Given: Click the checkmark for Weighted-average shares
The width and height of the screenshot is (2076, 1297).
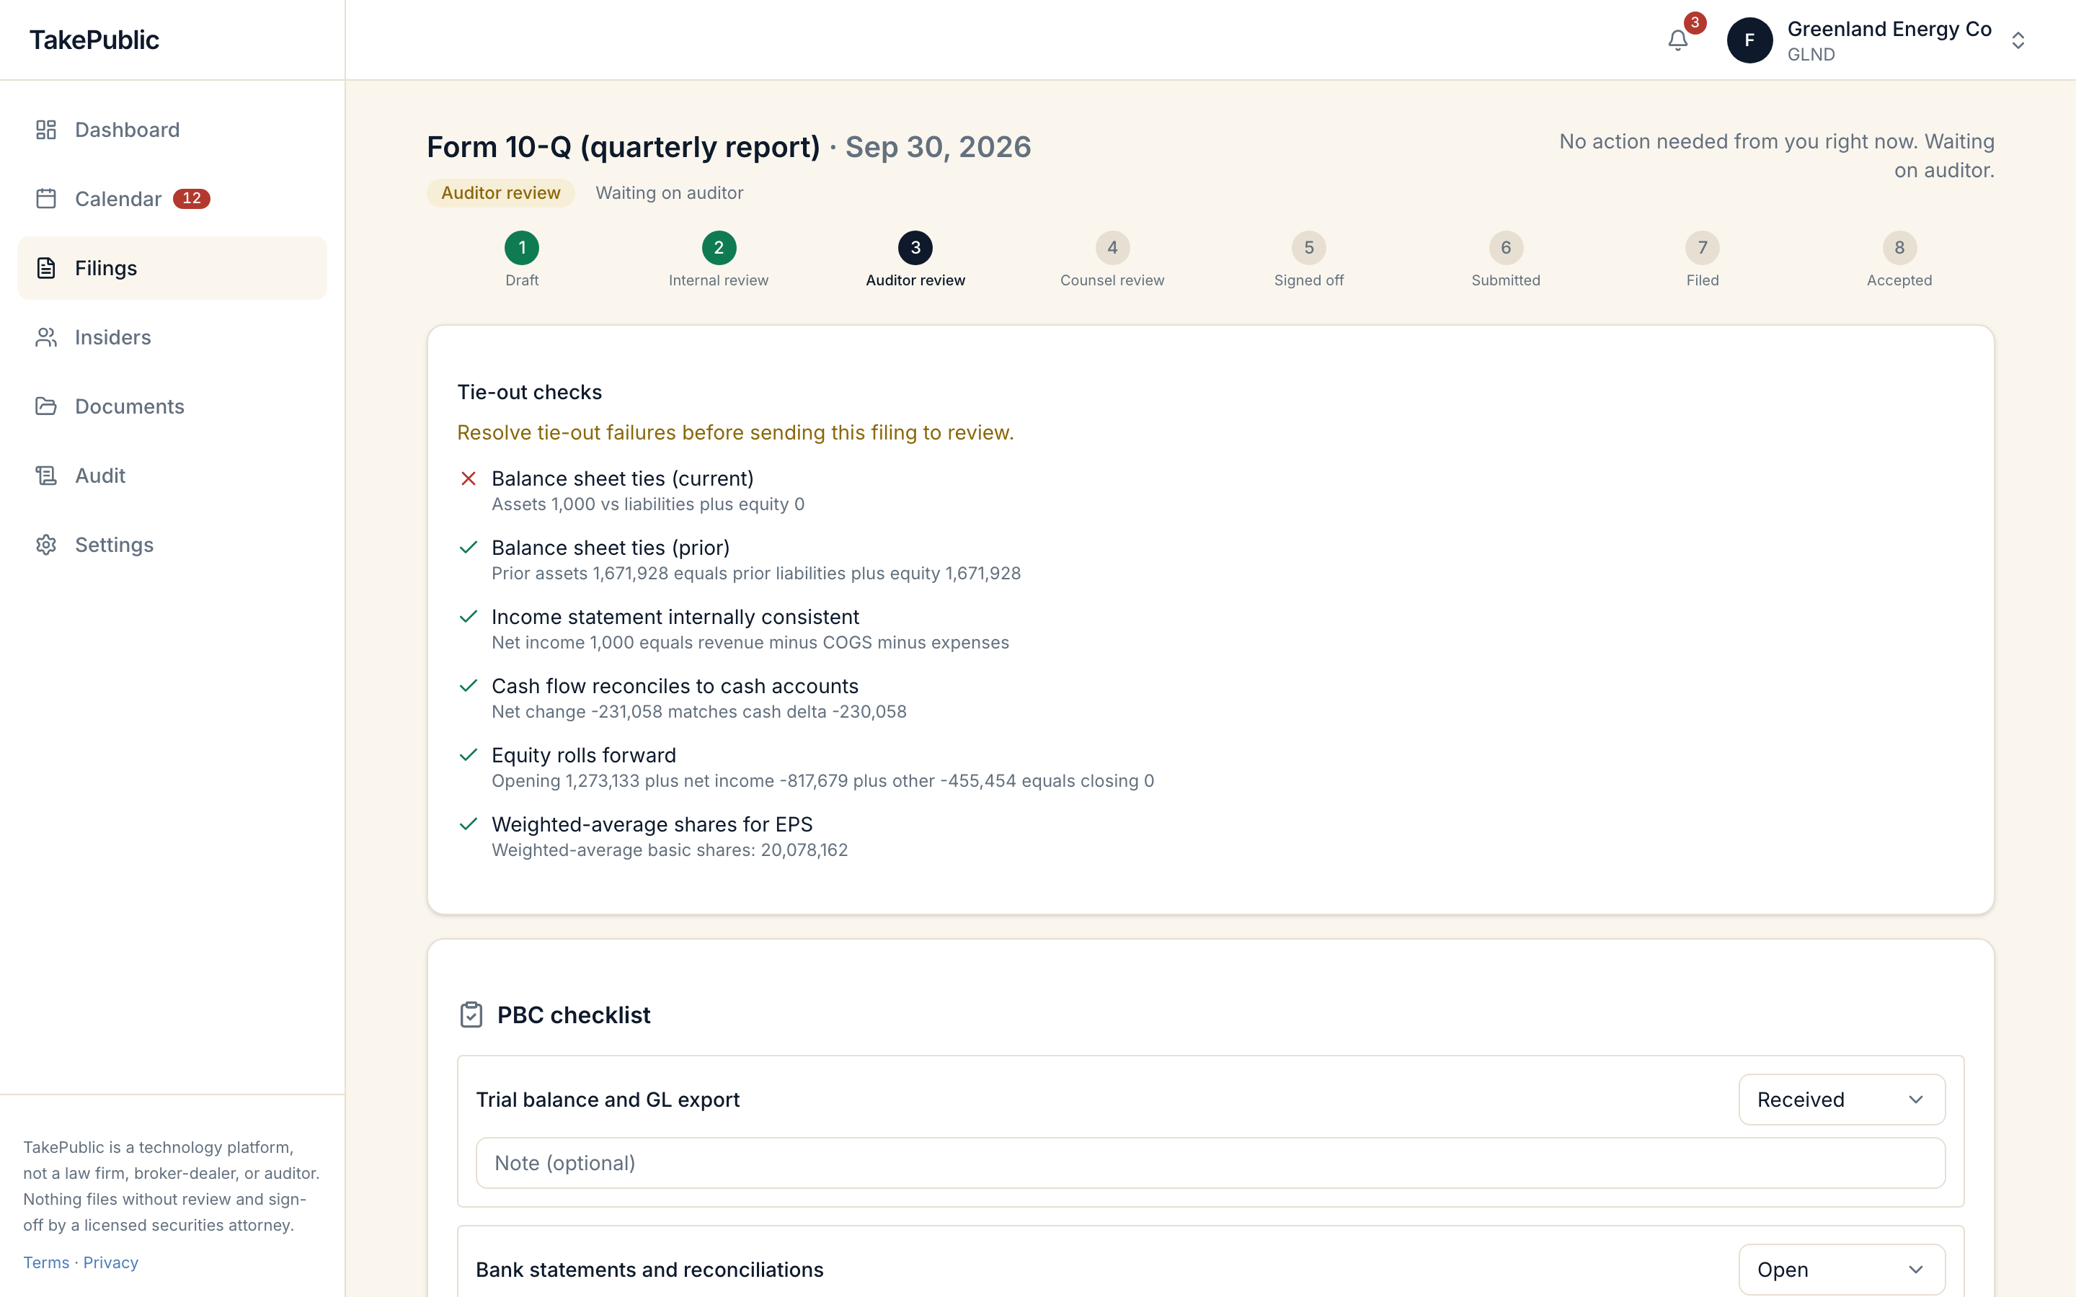Looking at the screenshot, I should 469,824.
